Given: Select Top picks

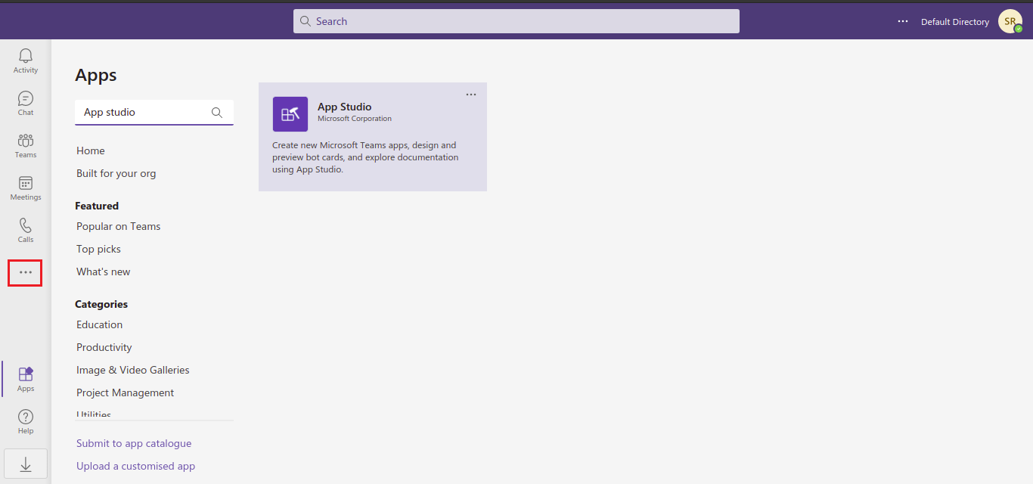Looking at the screenshot, I should (98, 249).
